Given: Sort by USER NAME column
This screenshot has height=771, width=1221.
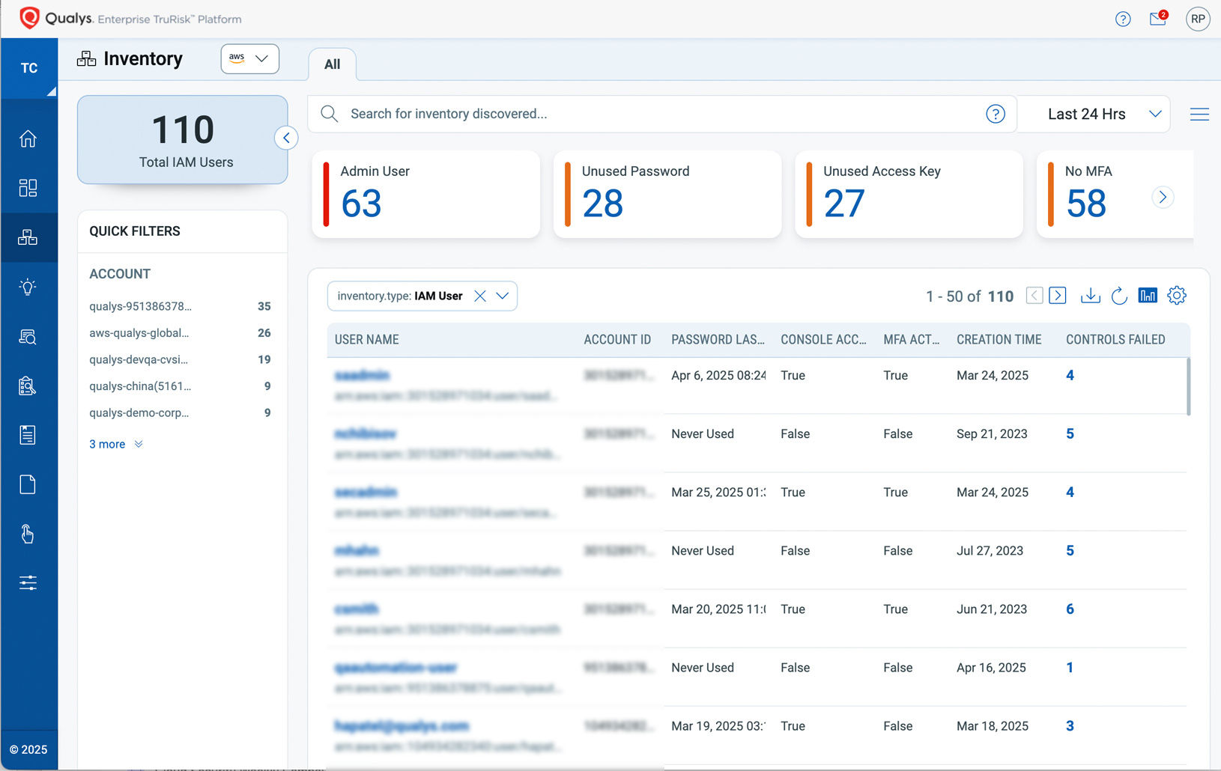Looking at the screenshot, I should (x=367, y=340).
